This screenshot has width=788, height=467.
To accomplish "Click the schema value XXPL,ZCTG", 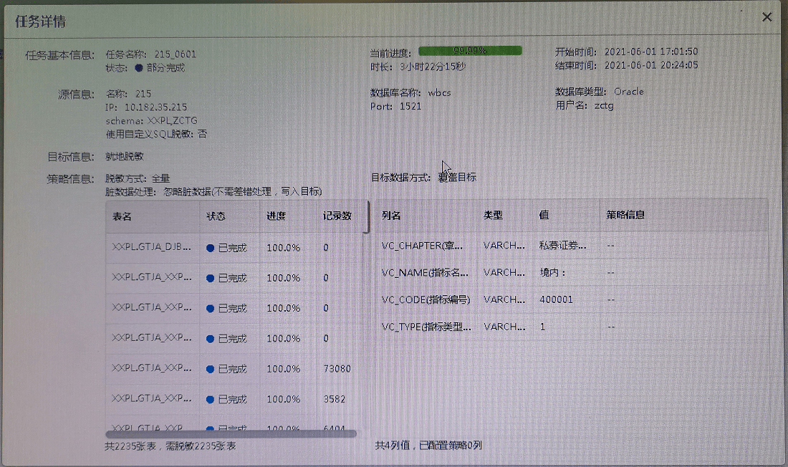I will tap(173, 120).
